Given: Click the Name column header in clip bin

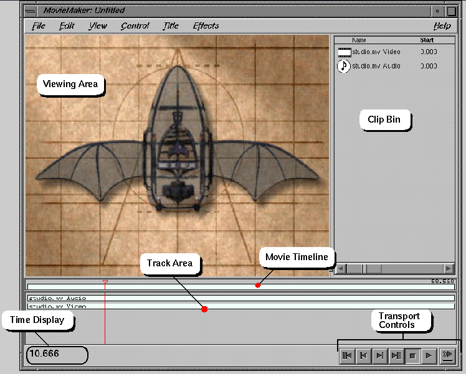Looking at the screenshot, I should pyautogui.click(x=359, y=40).
